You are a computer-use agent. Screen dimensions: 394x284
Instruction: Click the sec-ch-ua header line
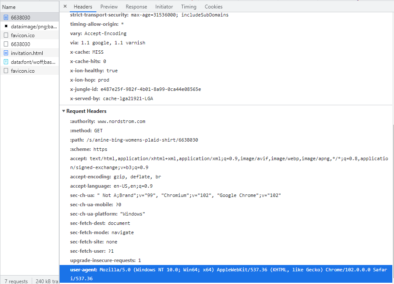175,195
